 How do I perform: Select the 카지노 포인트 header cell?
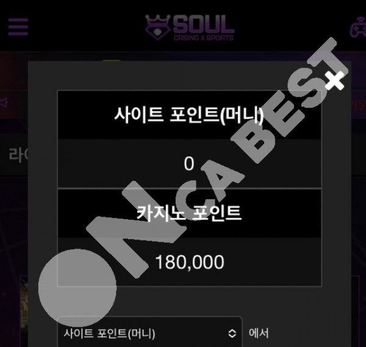pos(189,213)
